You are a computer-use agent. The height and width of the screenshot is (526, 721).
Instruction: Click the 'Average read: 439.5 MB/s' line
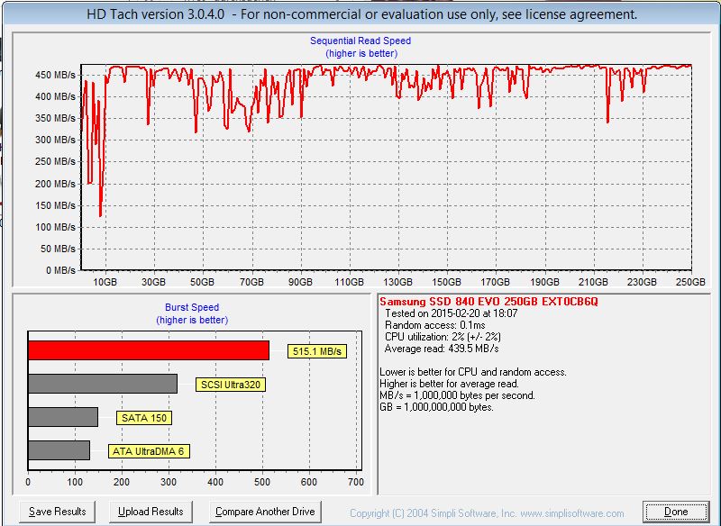click(442, 349)
